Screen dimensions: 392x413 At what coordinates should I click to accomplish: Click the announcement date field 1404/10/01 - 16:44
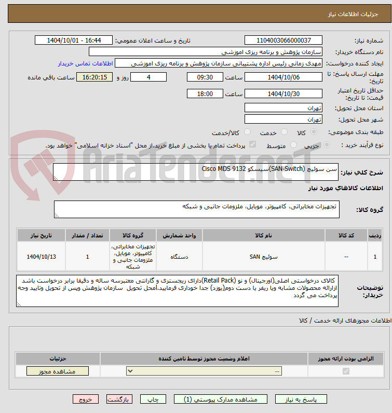(x=74, y=41)
